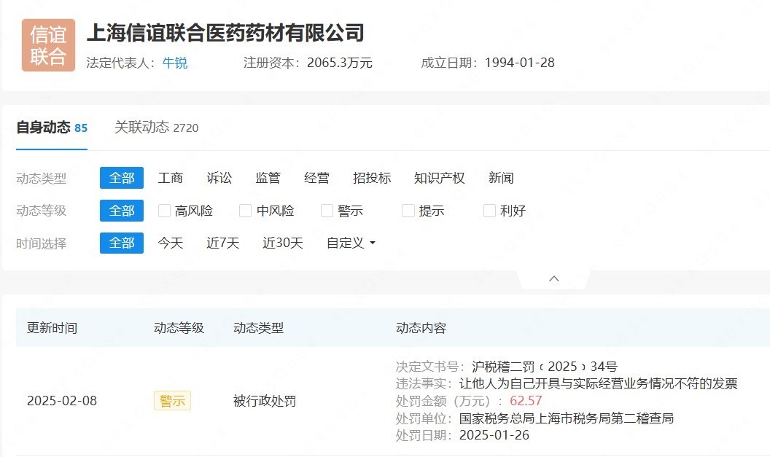
Task: Select the 监管 dynamic type
Action: coord(268,177)
